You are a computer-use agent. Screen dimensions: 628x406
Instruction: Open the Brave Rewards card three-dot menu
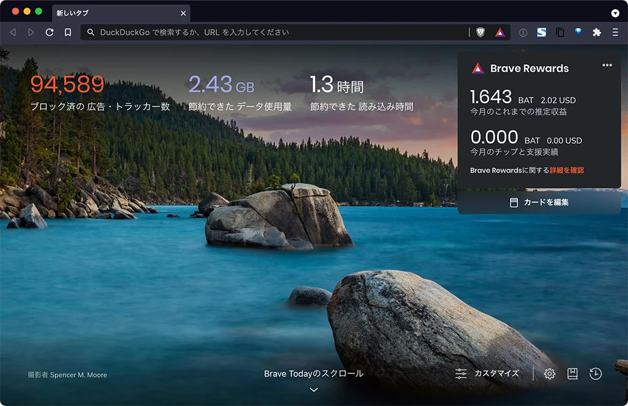click(607, 65)
